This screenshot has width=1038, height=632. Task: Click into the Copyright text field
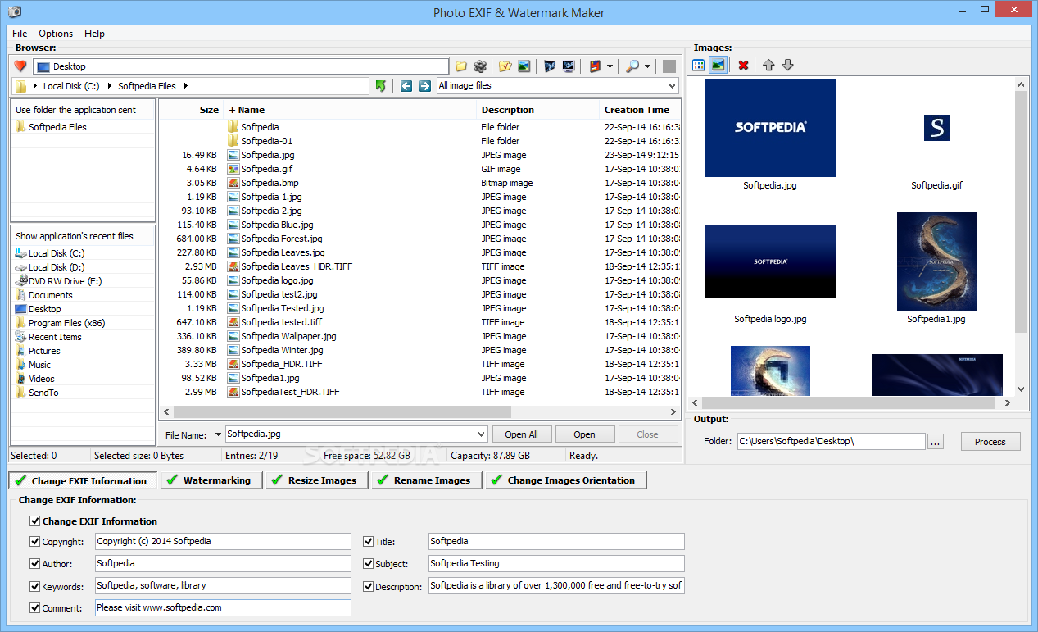point(223,541)
